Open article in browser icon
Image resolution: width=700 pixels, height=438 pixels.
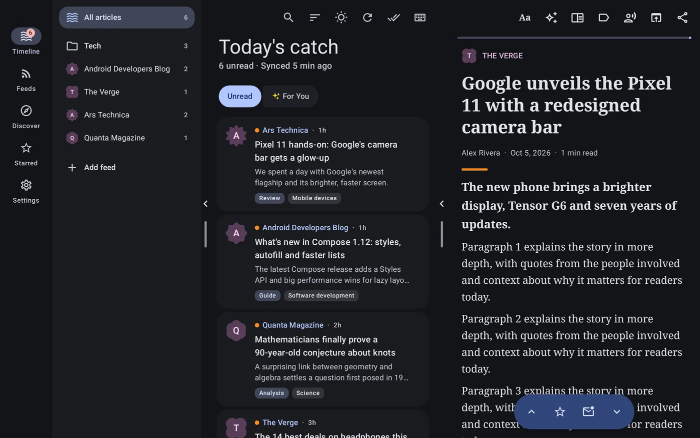(x=656, y=18)
